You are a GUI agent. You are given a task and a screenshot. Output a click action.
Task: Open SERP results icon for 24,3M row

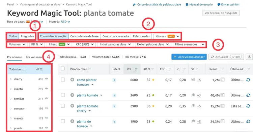223,121
